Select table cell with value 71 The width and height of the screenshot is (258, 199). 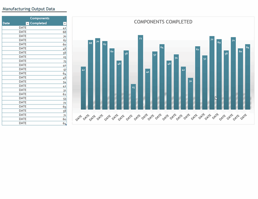[x=48, y=115]
